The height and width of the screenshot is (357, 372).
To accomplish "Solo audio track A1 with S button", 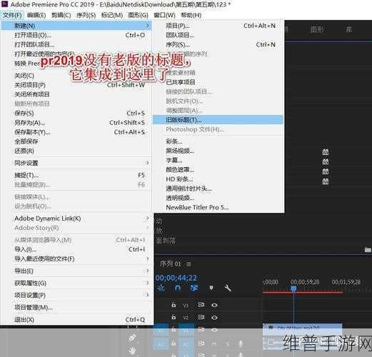I will 228,344.
